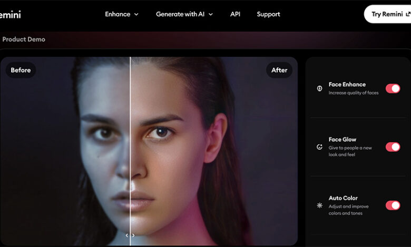The width and height of the screenshot is (411, 247).
Task: Open the API page
Action: pyautogui.click(x=235, y=14)
